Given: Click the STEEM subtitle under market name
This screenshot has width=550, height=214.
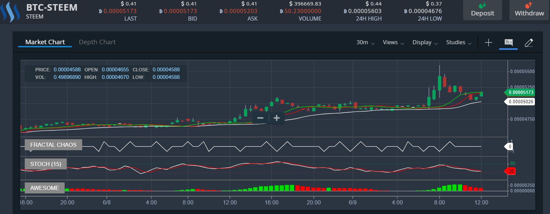Looking at the screenshot, I should [x=35, y=16].
